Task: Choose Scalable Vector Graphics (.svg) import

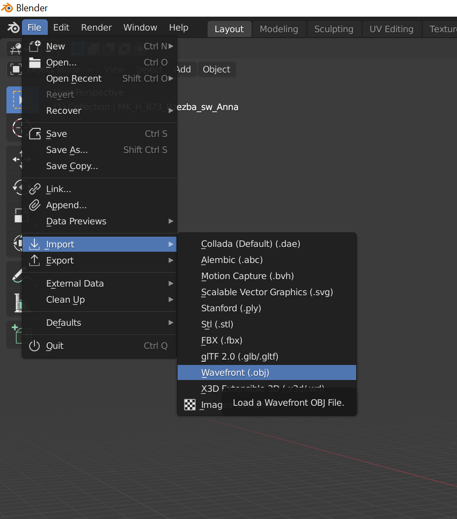Action: pos(267,293)
